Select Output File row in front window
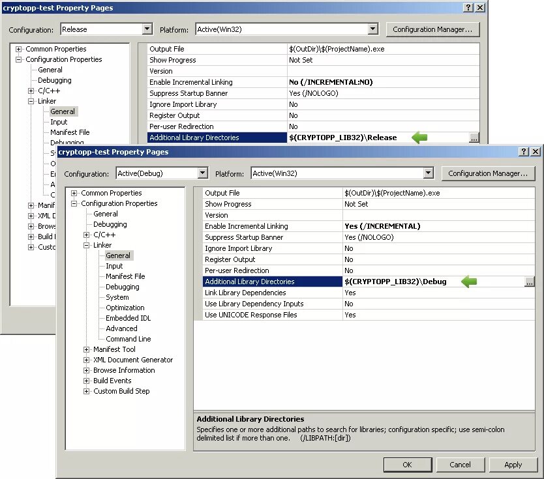Viewport: 544px width, 479px height. 369,193
